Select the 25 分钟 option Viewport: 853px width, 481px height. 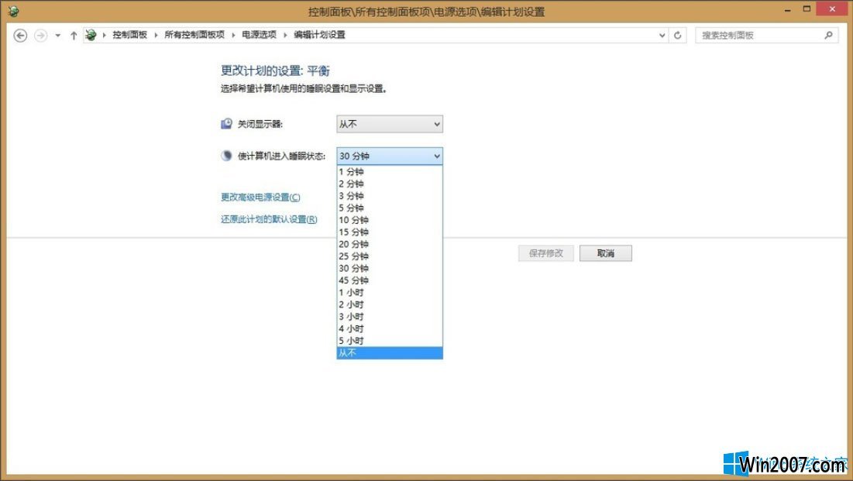tap(390, 256)
